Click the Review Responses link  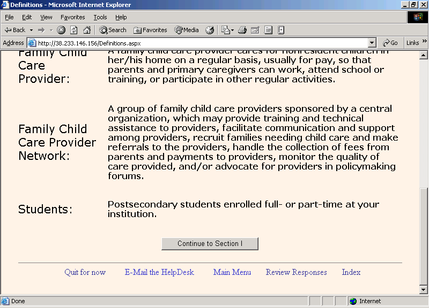(x=296, y=272)
